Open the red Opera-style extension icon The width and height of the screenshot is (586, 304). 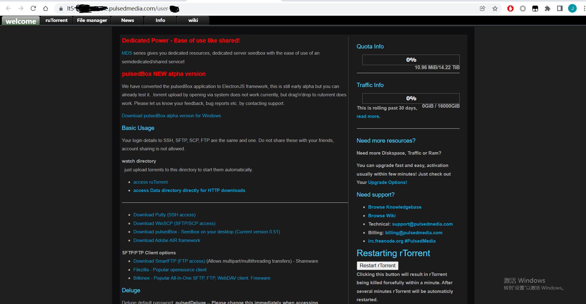(510, 9)
